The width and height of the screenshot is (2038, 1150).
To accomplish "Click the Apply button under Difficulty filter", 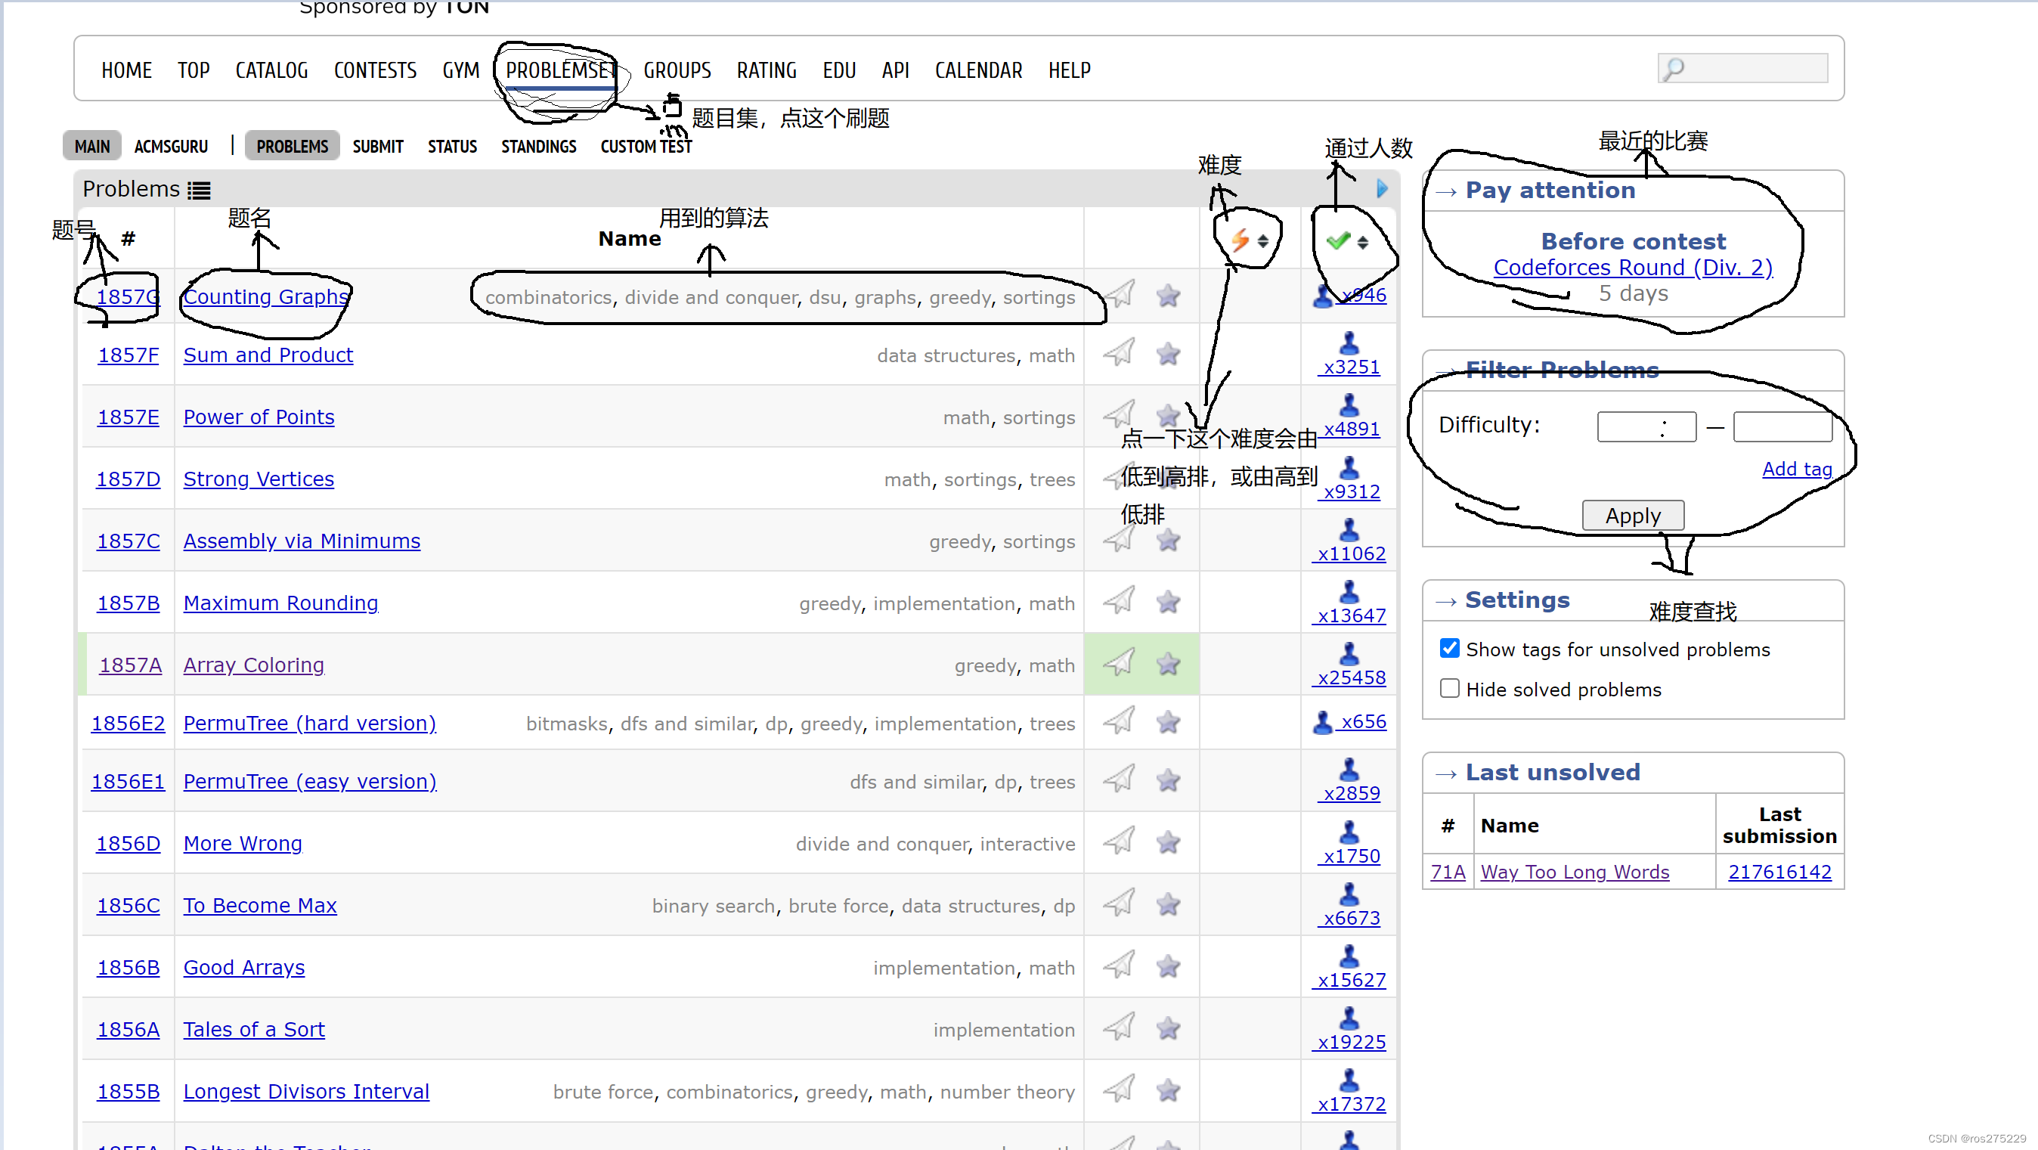I will tap(1632, 514).
